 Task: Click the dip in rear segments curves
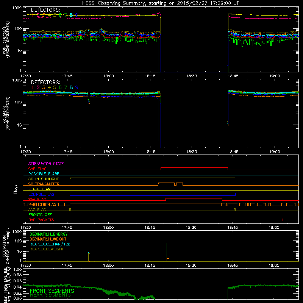[x=89, y=99]
